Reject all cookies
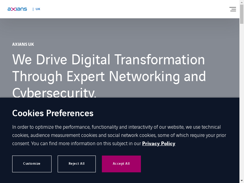 pos(77,164)
